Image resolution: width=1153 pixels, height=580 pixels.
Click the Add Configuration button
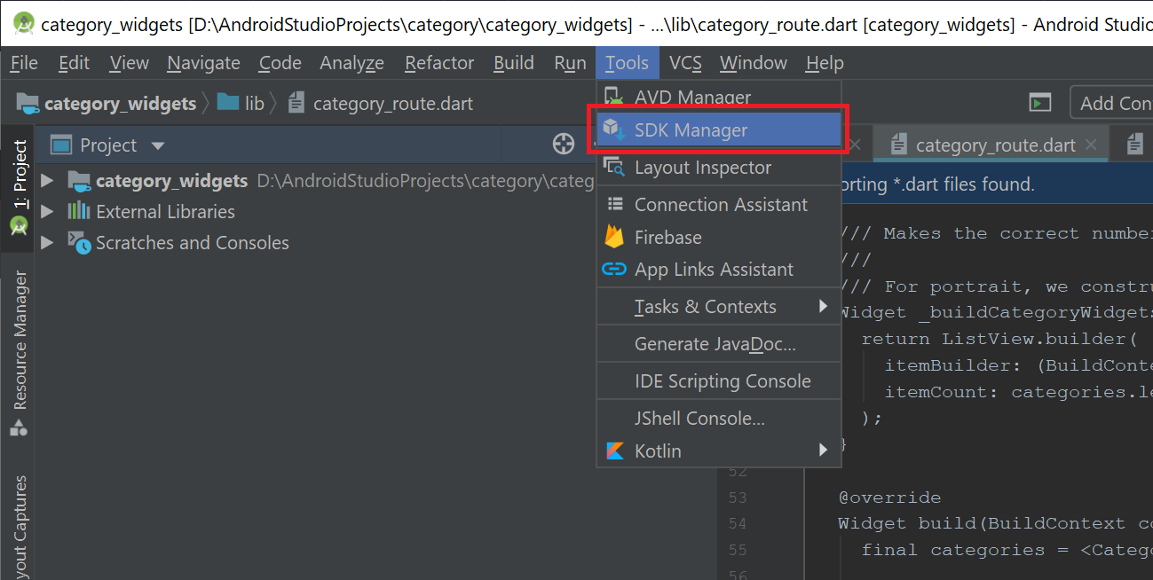coord(1112,102)
